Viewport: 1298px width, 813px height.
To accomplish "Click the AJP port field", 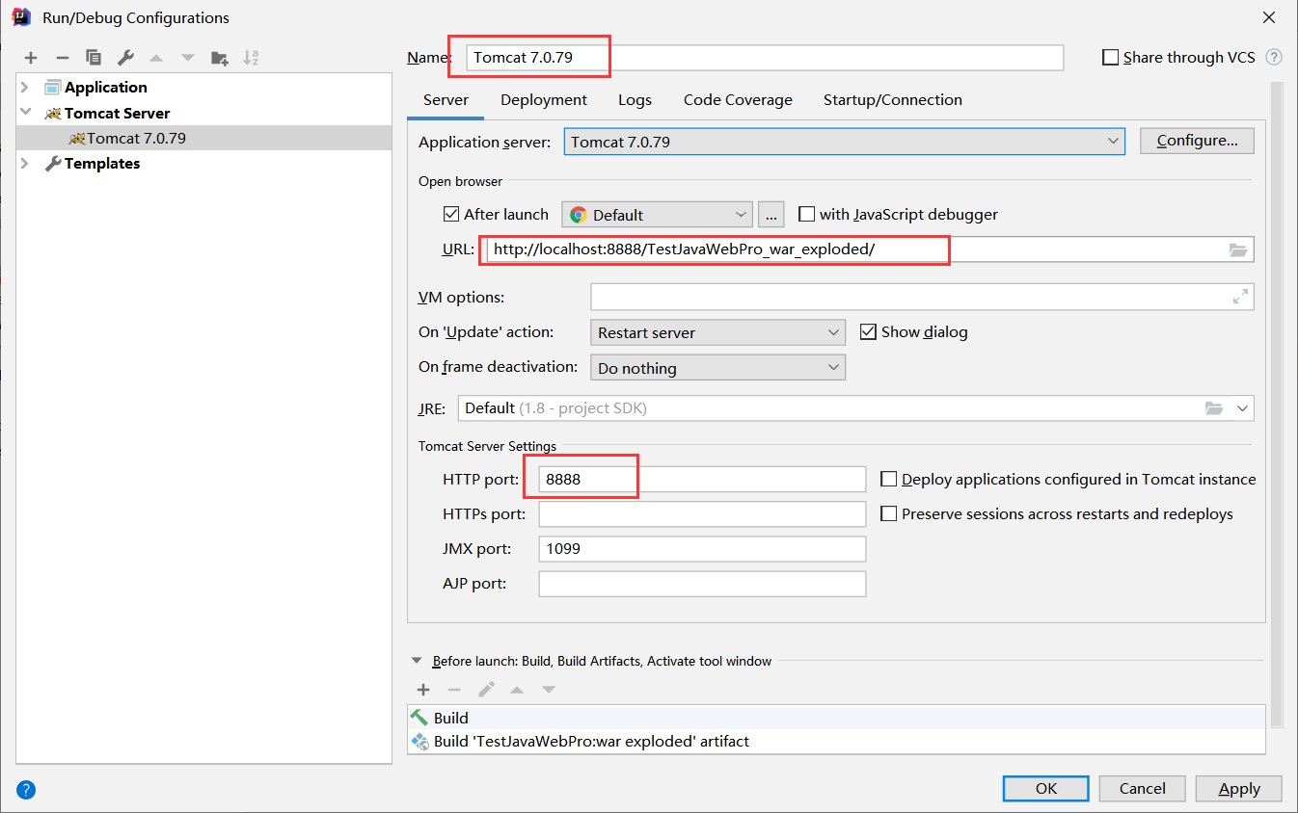I will pyautogui.click(x=702, y=584).
